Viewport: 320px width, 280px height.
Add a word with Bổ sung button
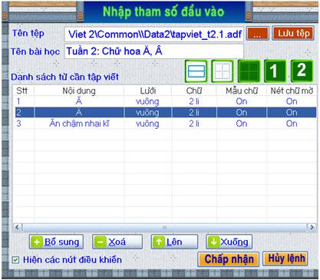pyautogui.click(x=56, y=242)
